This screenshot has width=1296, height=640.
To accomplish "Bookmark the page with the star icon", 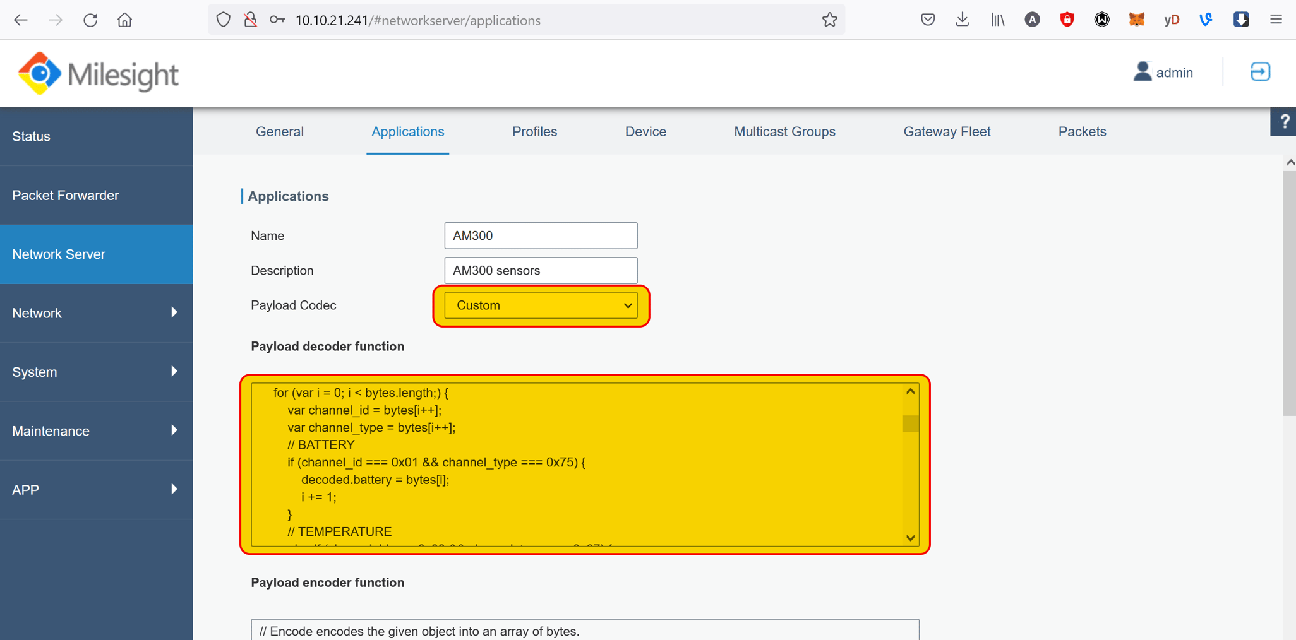I will [x=829, y=20].
